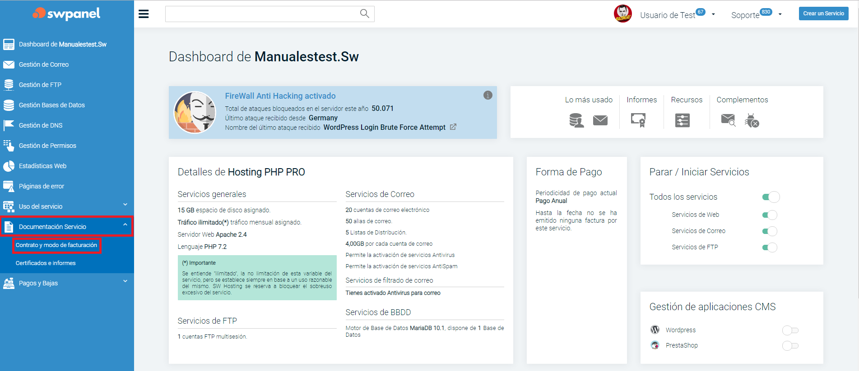Open the mail icon under Lo más usado
Viewport: 859px width, 371px height.
pyautogui.click(x=600, y=120)
